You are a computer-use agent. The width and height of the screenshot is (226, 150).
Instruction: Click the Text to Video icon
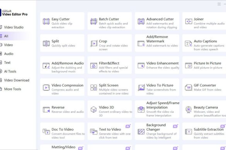pyautogui.click(x=94, y=132)
